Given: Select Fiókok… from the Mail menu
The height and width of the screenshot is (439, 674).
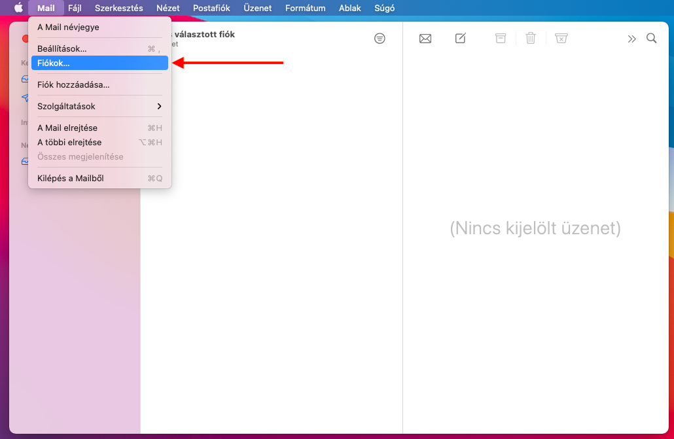Looking at the screenshot, I should 99,63.
